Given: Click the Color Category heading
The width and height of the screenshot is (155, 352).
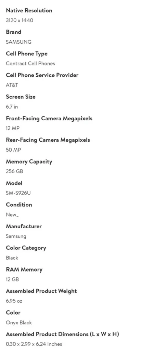Looking at the screenshot, I should [x=26, y=248].
